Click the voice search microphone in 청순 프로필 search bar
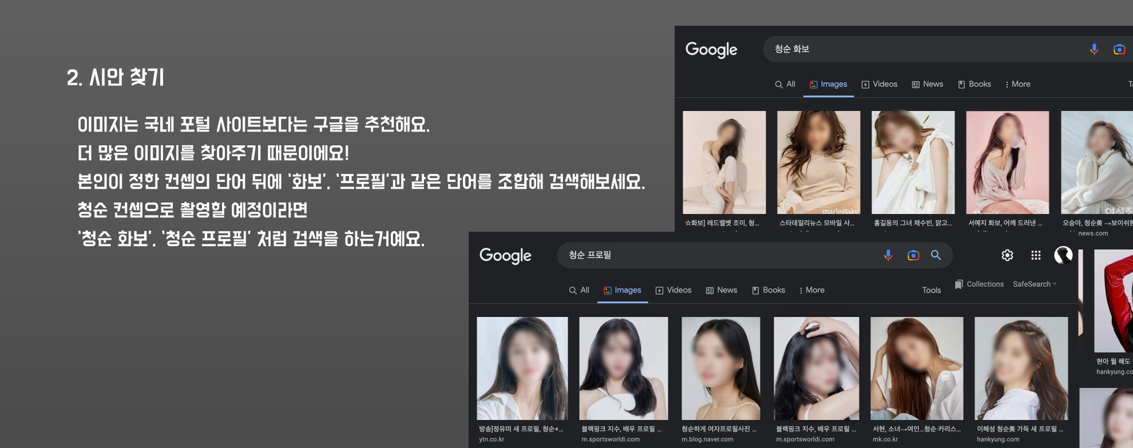 coord(888,256)
